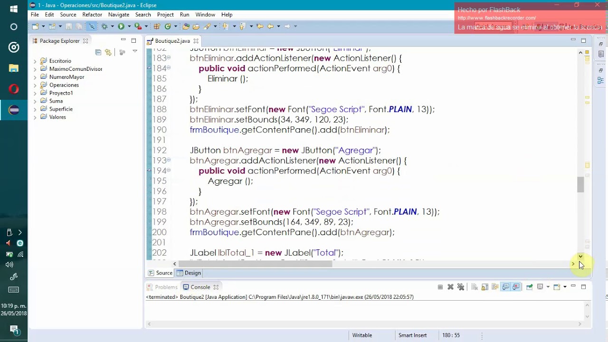Click the Previous Annotation toolbar icon
This screenshot has height=342, width=608.
(242, 26)
